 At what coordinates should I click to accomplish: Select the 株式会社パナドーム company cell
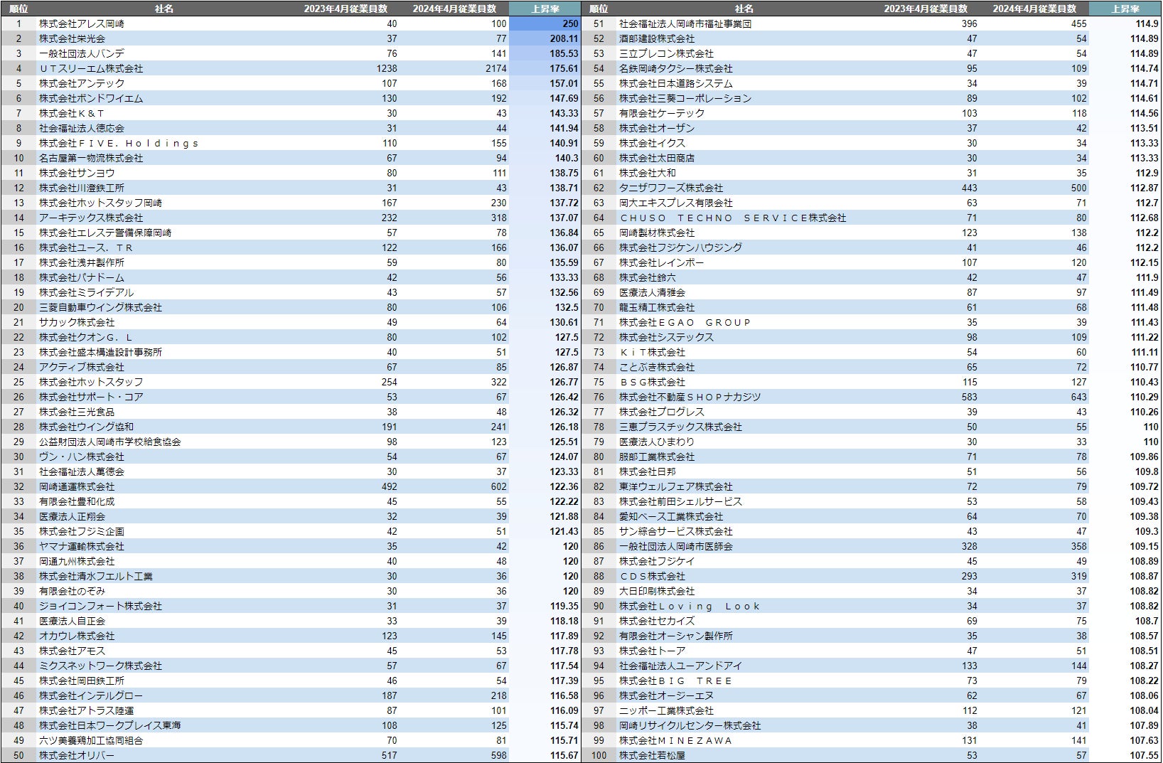point(82,277)
